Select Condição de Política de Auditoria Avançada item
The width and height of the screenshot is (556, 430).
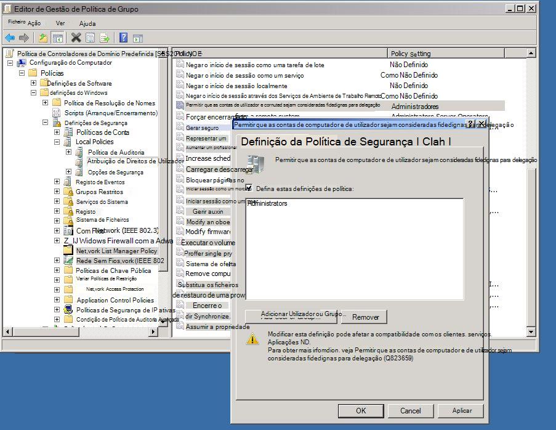coord(127,319)
